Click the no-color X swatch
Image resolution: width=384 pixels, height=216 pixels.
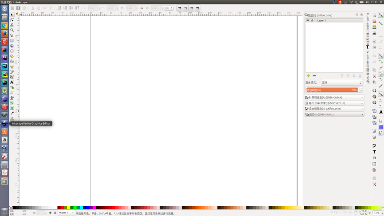(x=11, y=208)
